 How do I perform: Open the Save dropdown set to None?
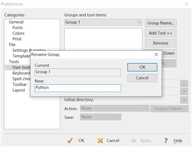100,117
